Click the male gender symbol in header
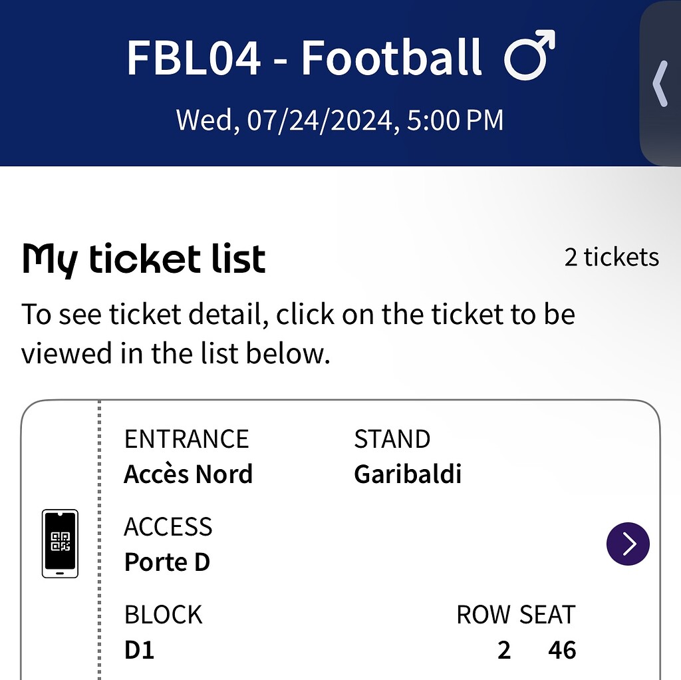 [x=529, y=55]
